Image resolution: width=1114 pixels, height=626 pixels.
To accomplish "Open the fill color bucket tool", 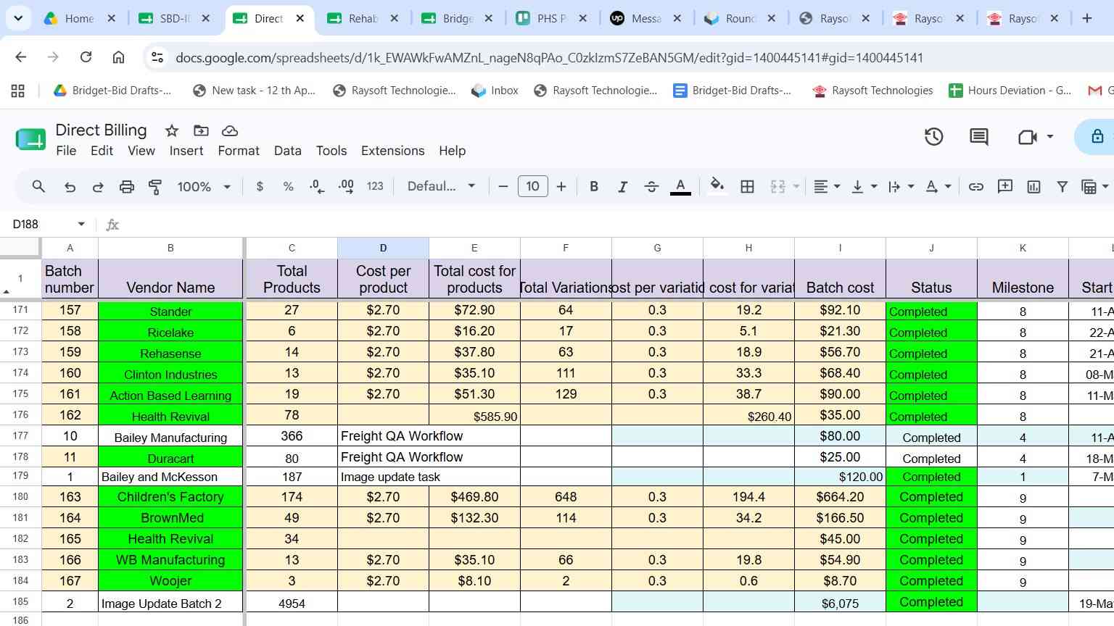I will 717,186.
